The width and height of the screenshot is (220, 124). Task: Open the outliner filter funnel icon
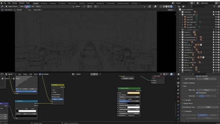(x=214, y=7)
